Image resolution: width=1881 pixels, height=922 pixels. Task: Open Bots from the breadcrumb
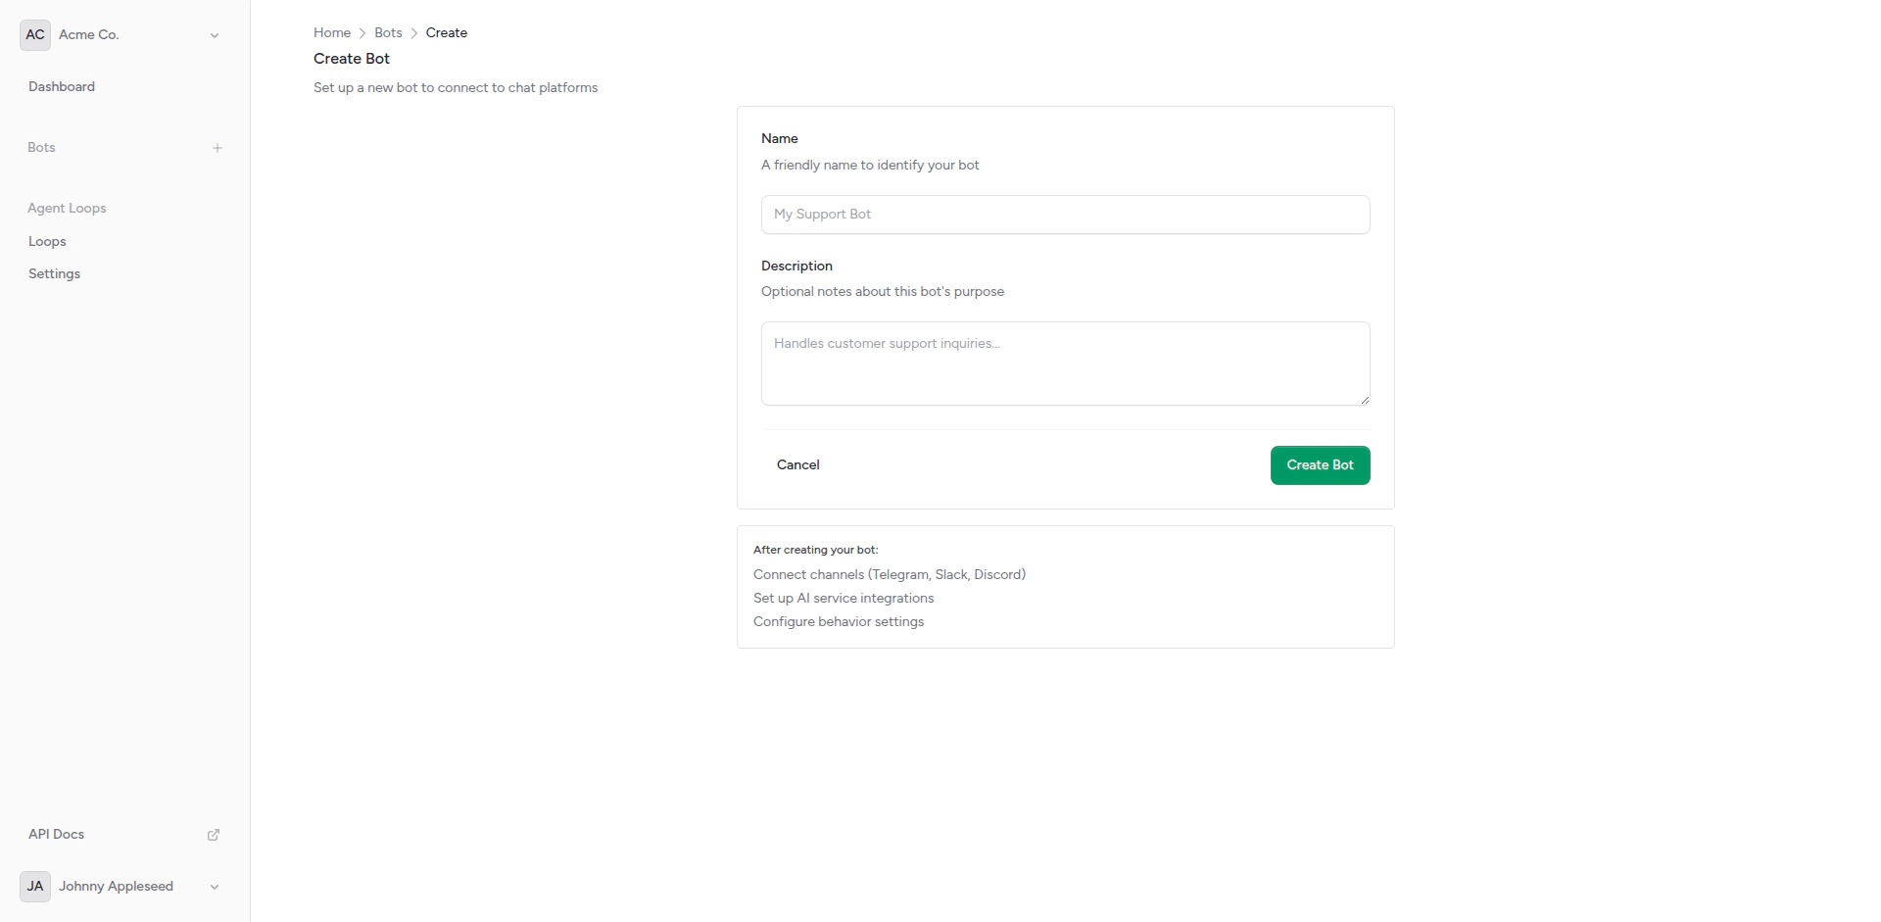click(x=387, y=32)
